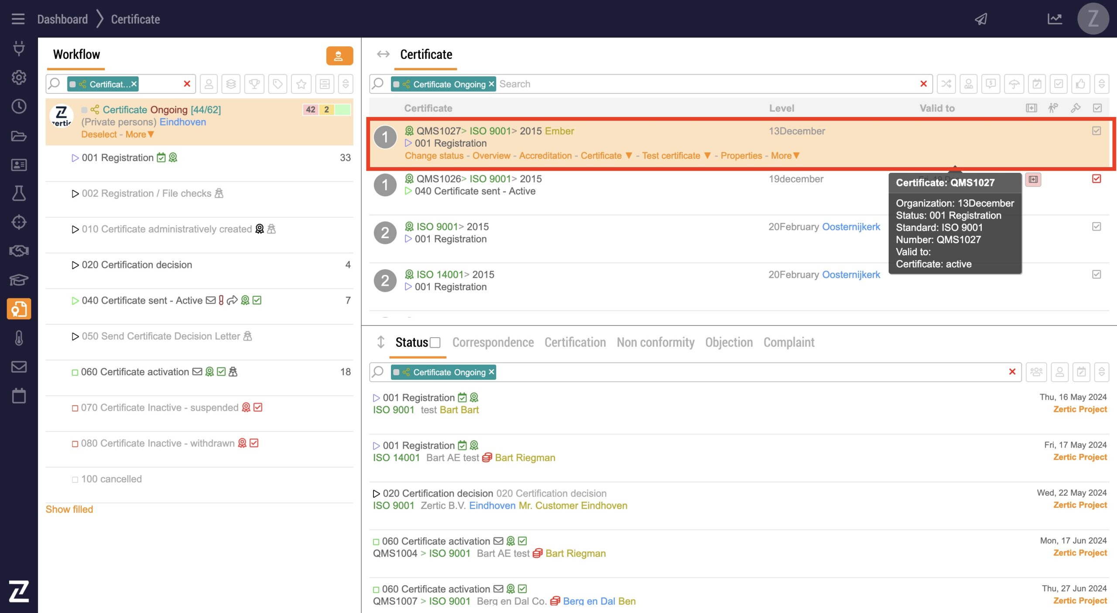
Task: Click the thumbs up icon in Certificate toolbar
Action: pos(1080,84)
